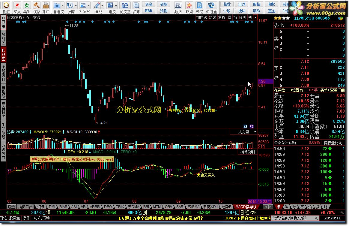This screenshot has height=226, width=349.
Task: Select the DMI indicator tab
Action: click(52, 207)
